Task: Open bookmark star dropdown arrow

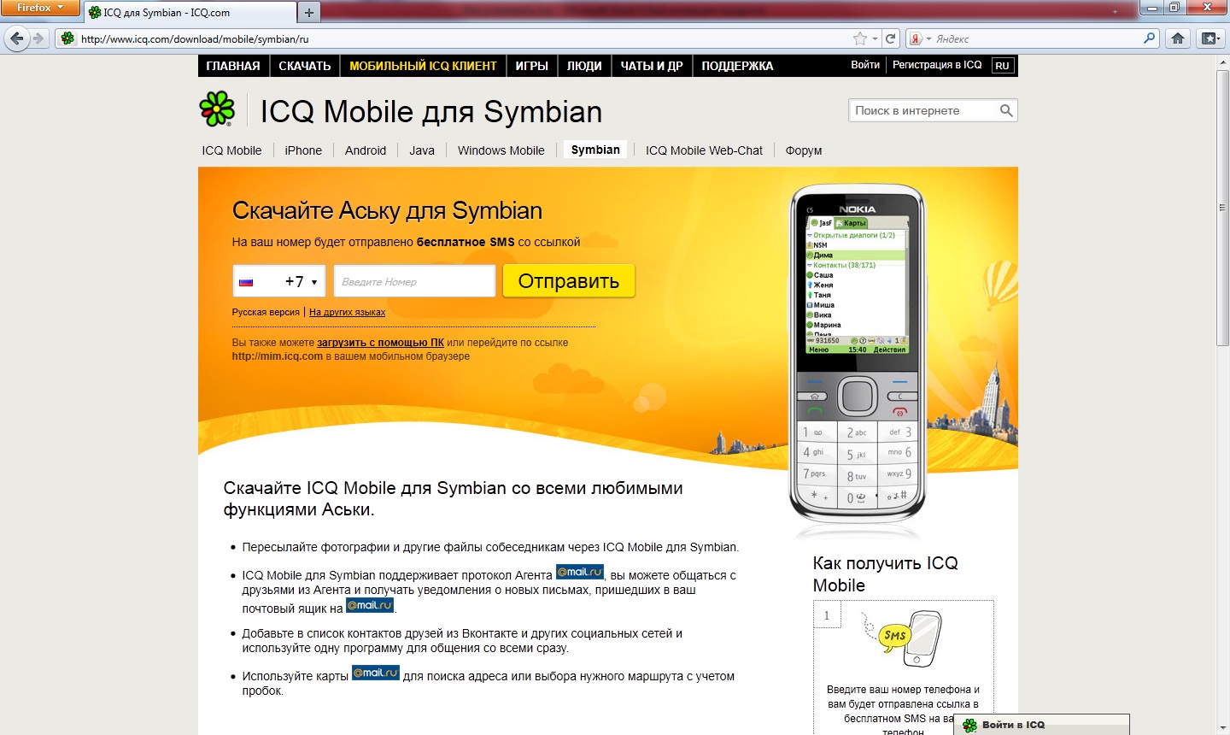Action: tap(875, 38)
